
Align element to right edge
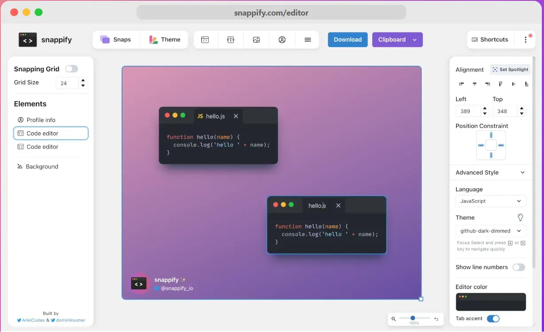tap(487, 84)
